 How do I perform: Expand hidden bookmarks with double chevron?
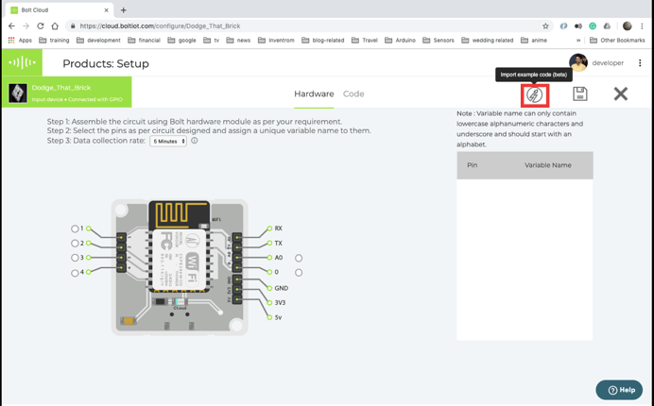[578, 41]
